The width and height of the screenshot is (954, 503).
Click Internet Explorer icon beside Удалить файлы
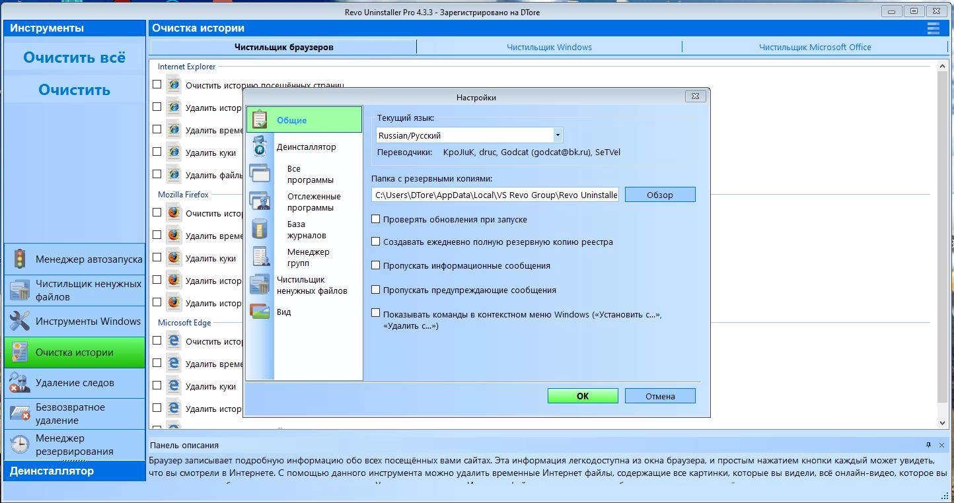coord(174,174)
